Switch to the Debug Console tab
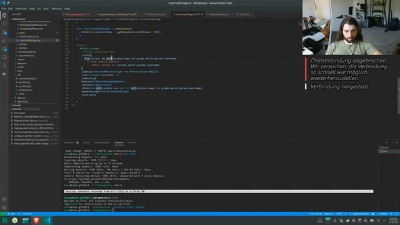400x225 pixels. [102, 142]
